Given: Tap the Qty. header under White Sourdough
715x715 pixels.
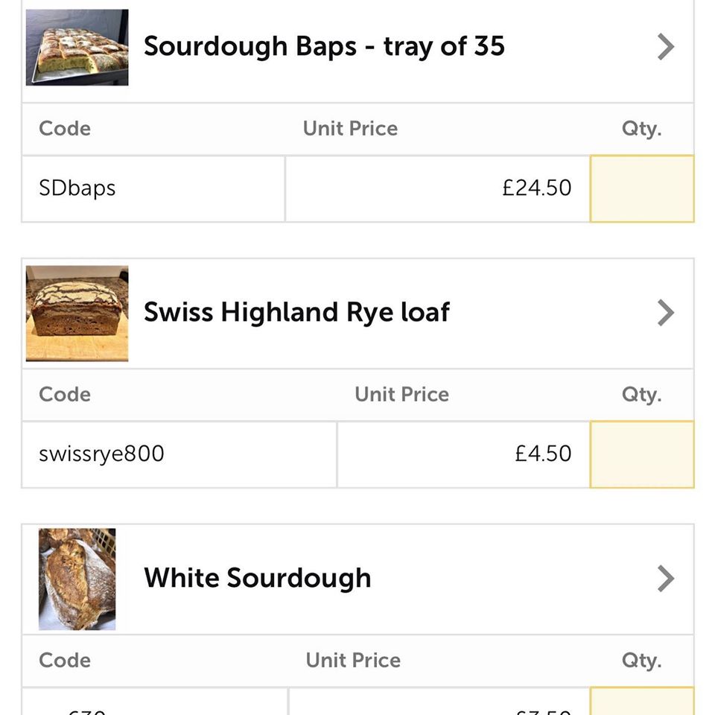Looking at the screenshot, I should tap(641, 661).
